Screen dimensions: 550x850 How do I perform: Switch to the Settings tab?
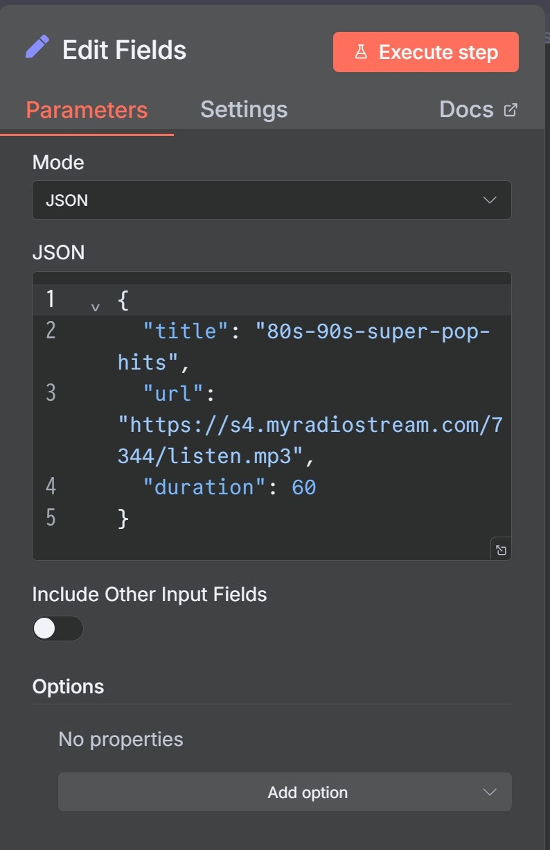tap(244, 110)
